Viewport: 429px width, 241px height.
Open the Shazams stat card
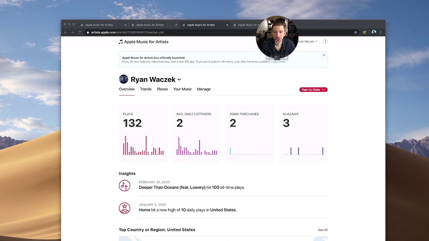coord(303,134)
